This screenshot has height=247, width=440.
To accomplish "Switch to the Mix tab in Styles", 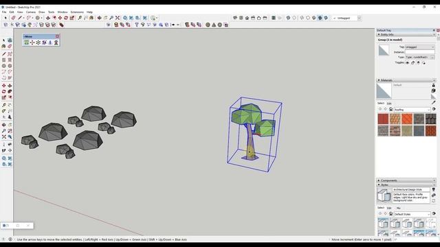I will [x=398, y=208].
